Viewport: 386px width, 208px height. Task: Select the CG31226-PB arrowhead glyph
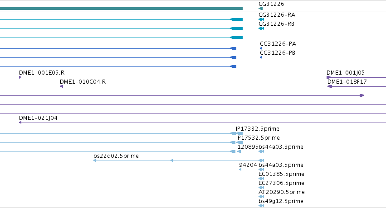[x=261, y=57]
